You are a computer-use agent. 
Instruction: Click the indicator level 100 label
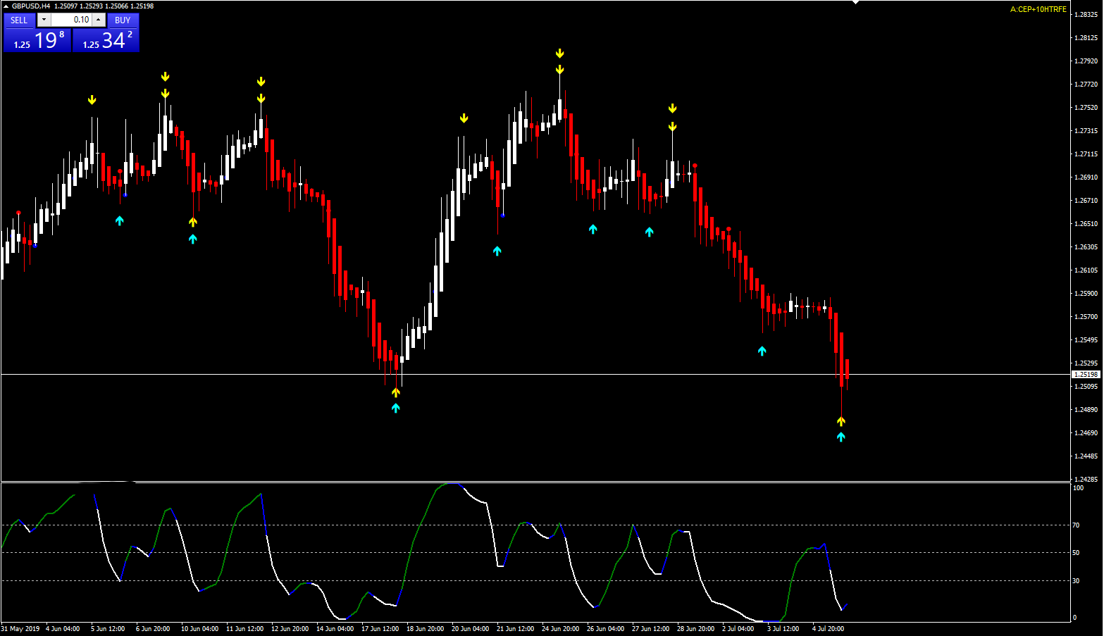[1078, 488]
